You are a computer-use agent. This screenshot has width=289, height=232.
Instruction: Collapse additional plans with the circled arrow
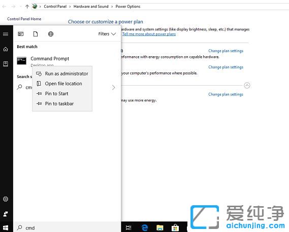(x=247, y=85)
